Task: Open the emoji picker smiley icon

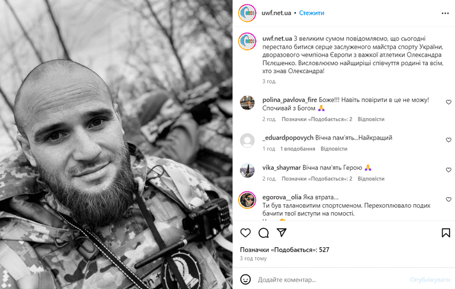Action: pos(245,279)
